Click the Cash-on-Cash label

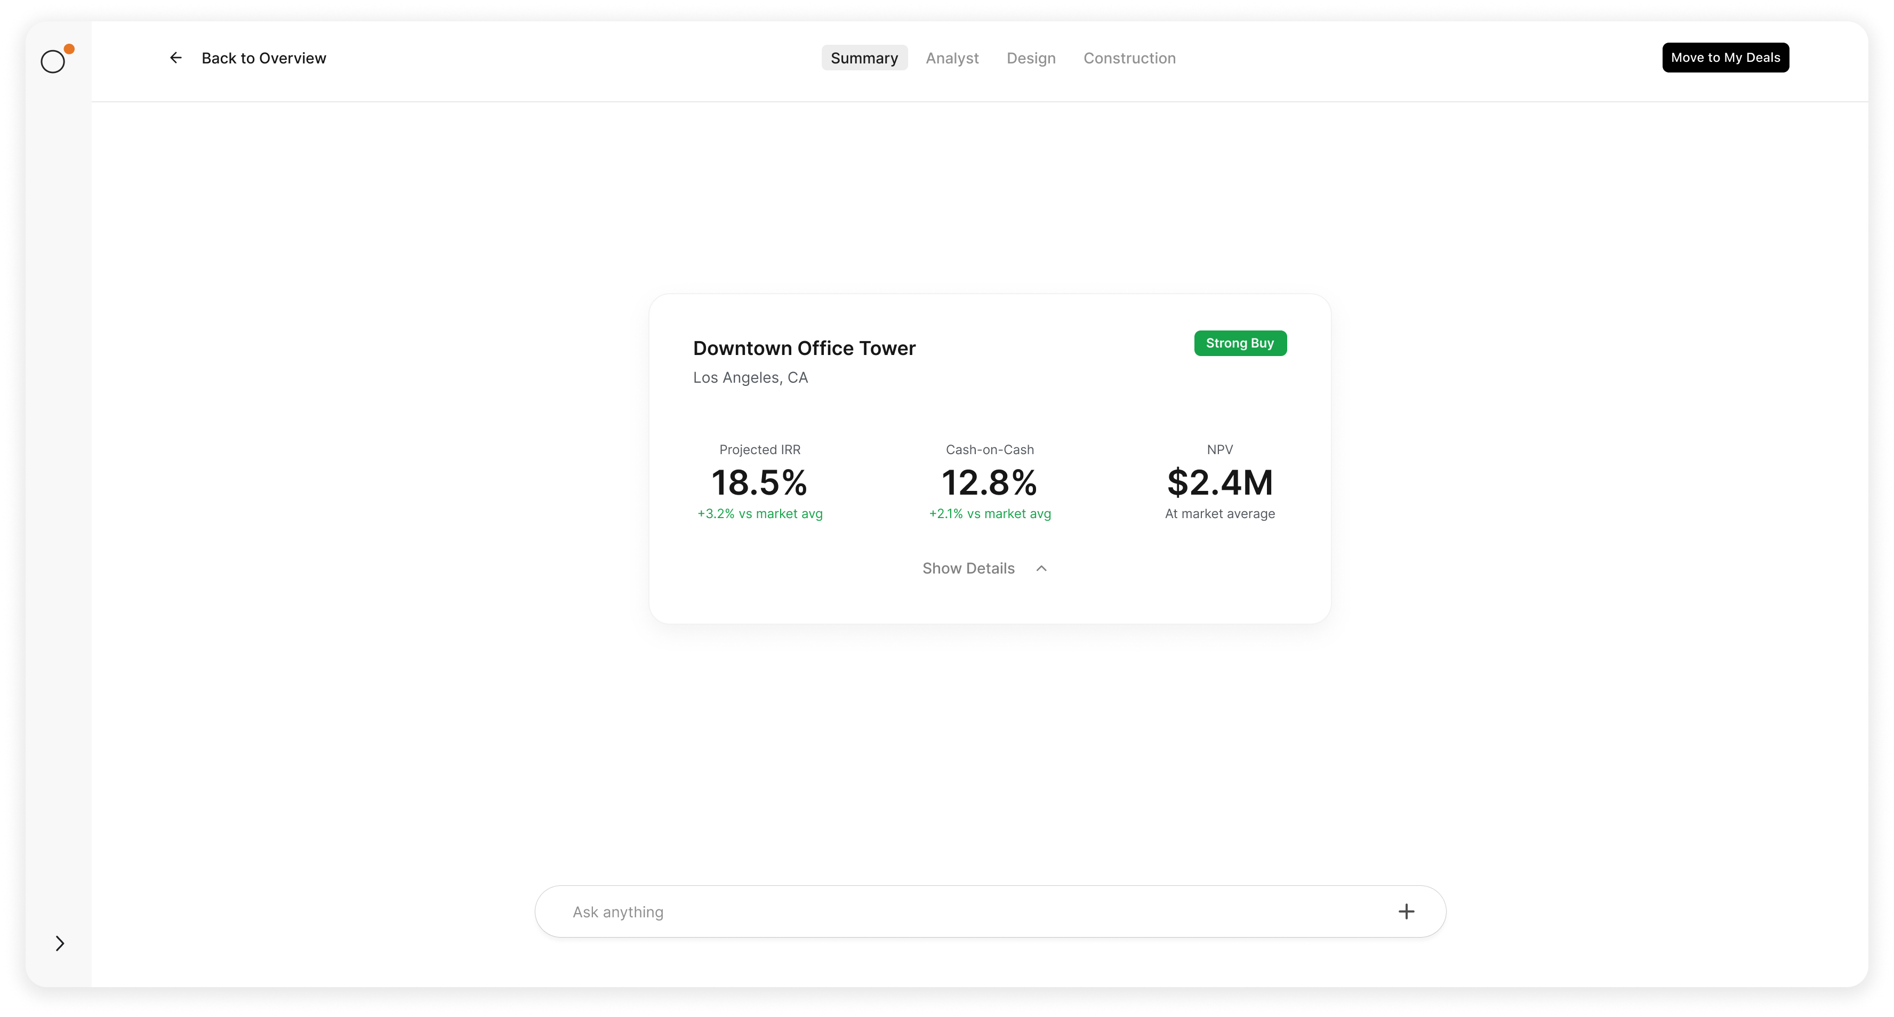[x=990, y=449]
